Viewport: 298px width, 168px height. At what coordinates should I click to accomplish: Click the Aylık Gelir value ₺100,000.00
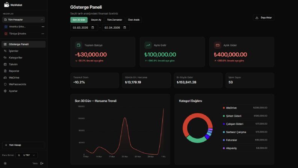point(160,55)
